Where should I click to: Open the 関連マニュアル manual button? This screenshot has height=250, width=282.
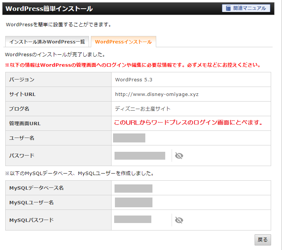(246, 8)
